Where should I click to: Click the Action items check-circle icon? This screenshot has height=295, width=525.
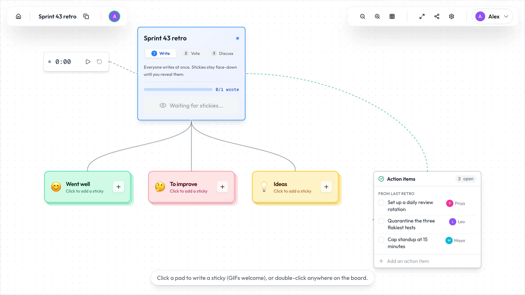tap(381, 179)
